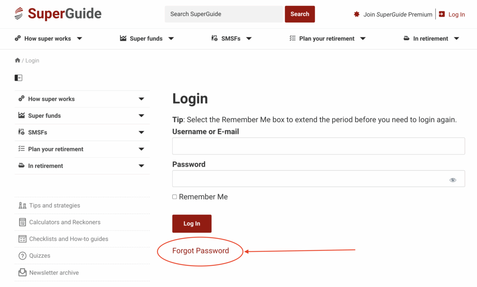Click the Log In arrow icon in header
Image resolution: width=477 pixels, height=287 pixels.
point(442,14)
